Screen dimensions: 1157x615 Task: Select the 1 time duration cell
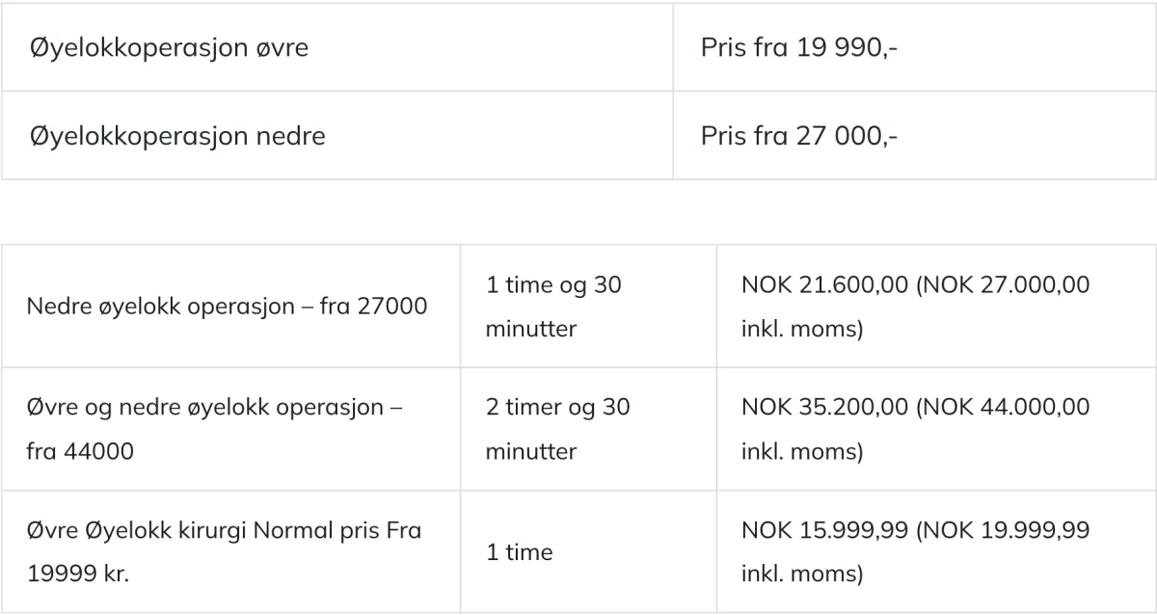pos(588,551)
